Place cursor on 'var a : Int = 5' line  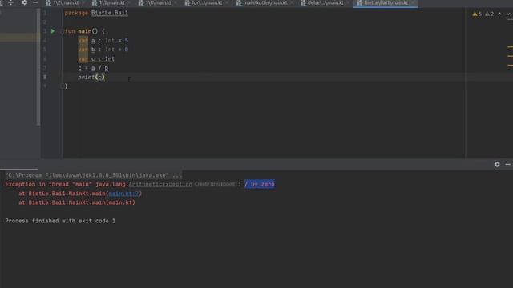(x=103, y=41)
